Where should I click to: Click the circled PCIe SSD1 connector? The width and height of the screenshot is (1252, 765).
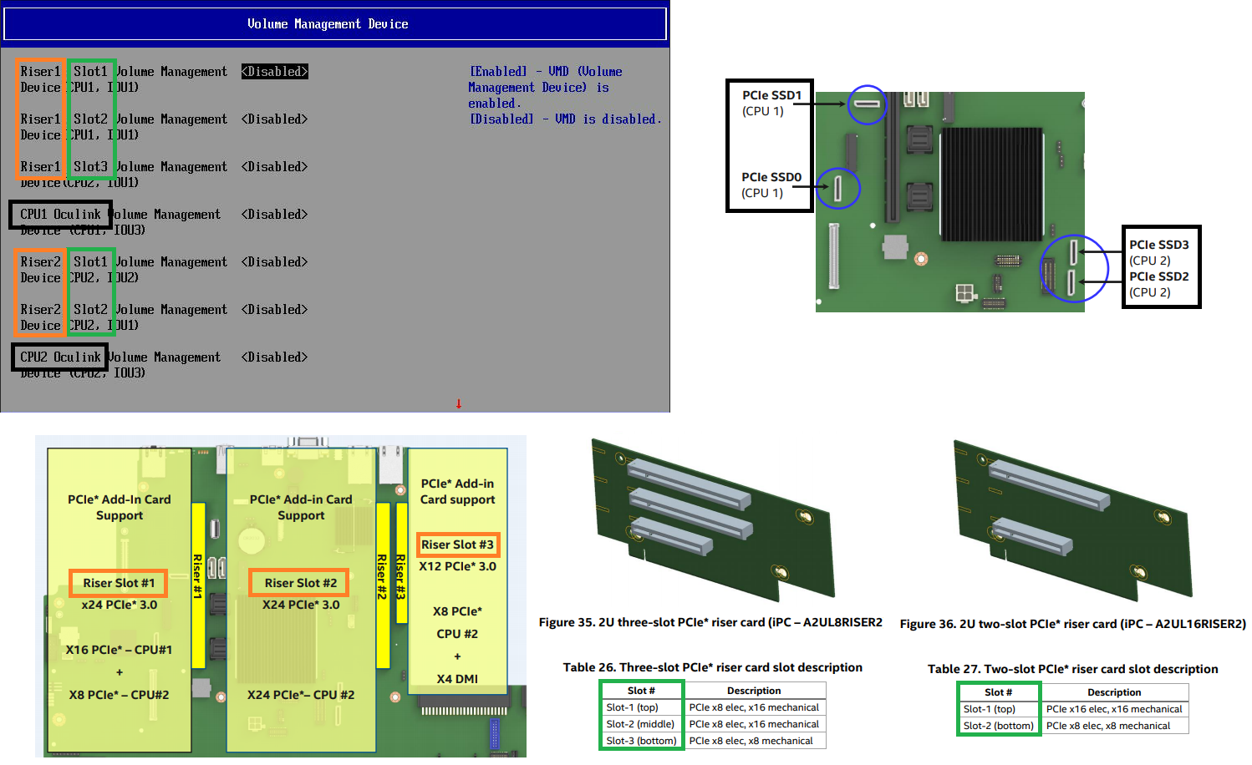pyautogui.click(x=867, y=104)
